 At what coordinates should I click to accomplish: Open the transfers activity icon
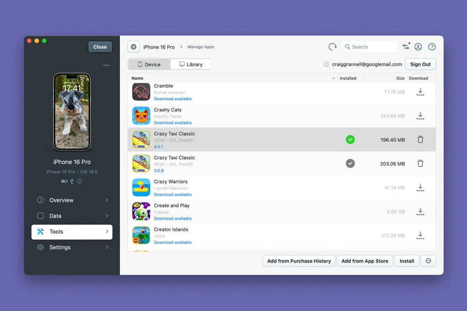[x=405, y=47]
